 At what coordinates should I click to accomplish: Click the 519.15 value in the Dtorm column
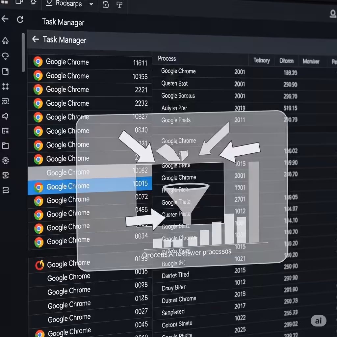(x=290, y=108)
